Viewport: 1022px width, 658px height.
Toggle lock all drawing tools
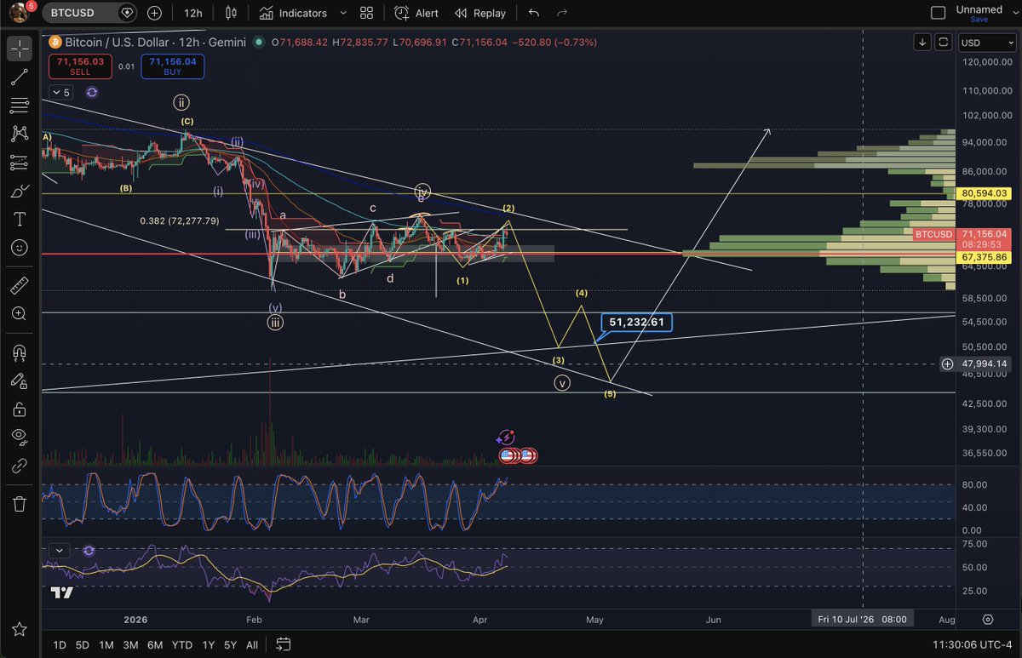(x=20, y=409)
